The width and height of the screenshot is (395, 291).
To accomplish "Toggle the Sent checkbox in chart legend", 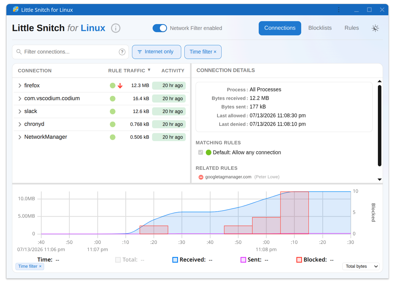I will tap(243, 260).
